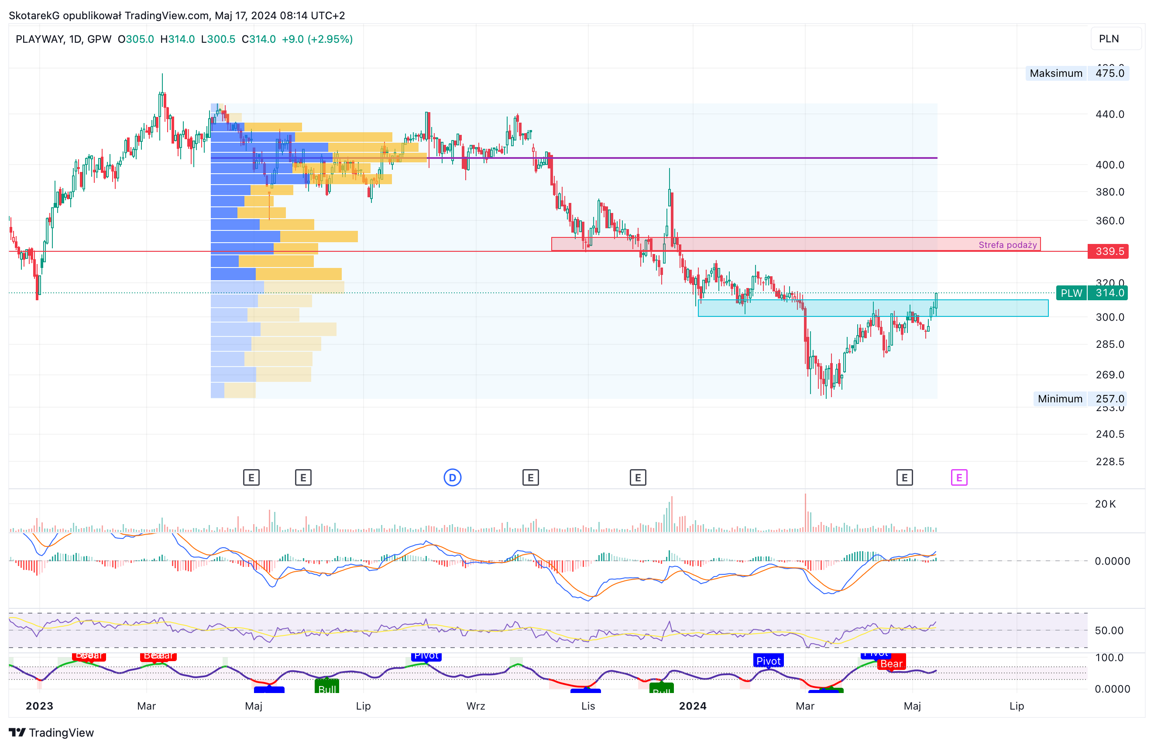The width and height of the screenshot is (1154, 748).
Task: Click the earnings E marker near December
Action: (x=638, y=477)
